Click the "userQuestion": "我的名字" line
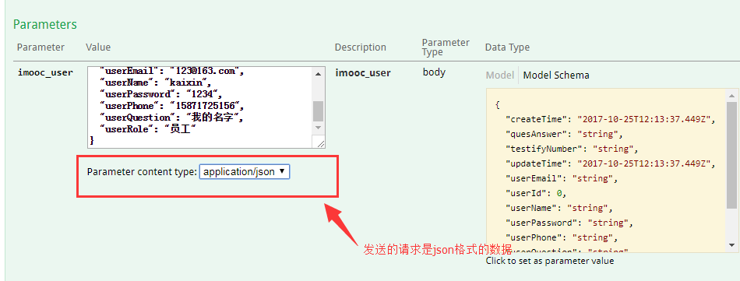The image size is (740, 281). click(172, 118)
